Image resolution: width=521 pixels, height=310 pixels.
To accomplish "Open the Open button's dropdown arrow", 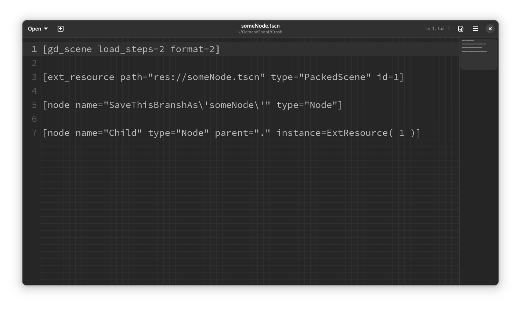I will (46, 29).
